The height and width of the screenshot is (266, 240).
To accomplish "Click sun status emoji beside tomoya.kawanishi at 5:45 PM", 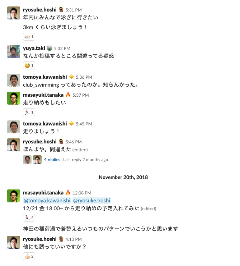I will [x=71, y=124].
